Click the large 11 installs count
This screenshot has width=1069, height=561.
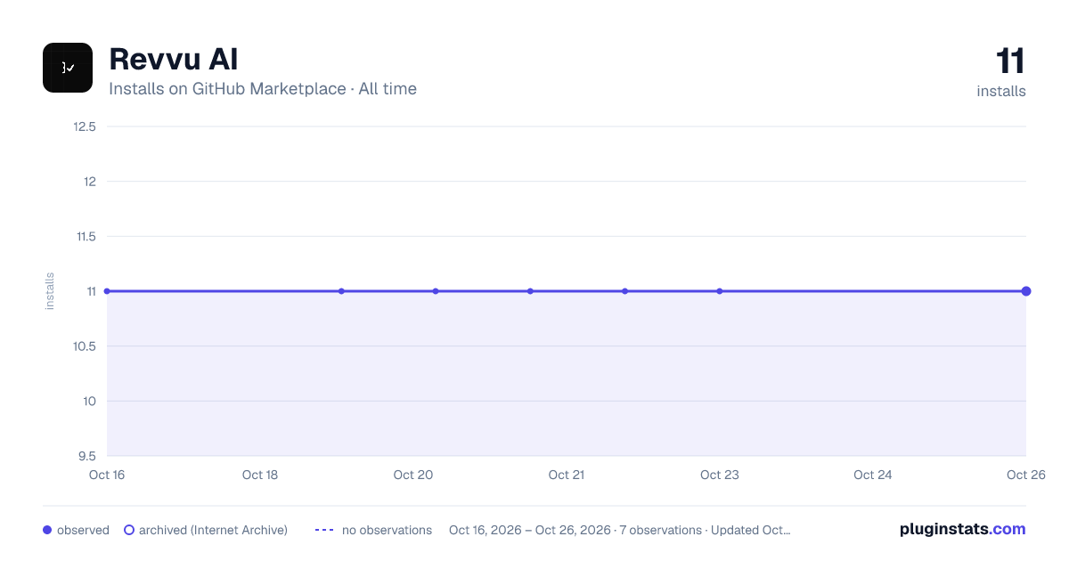[x=1010, y=61]
